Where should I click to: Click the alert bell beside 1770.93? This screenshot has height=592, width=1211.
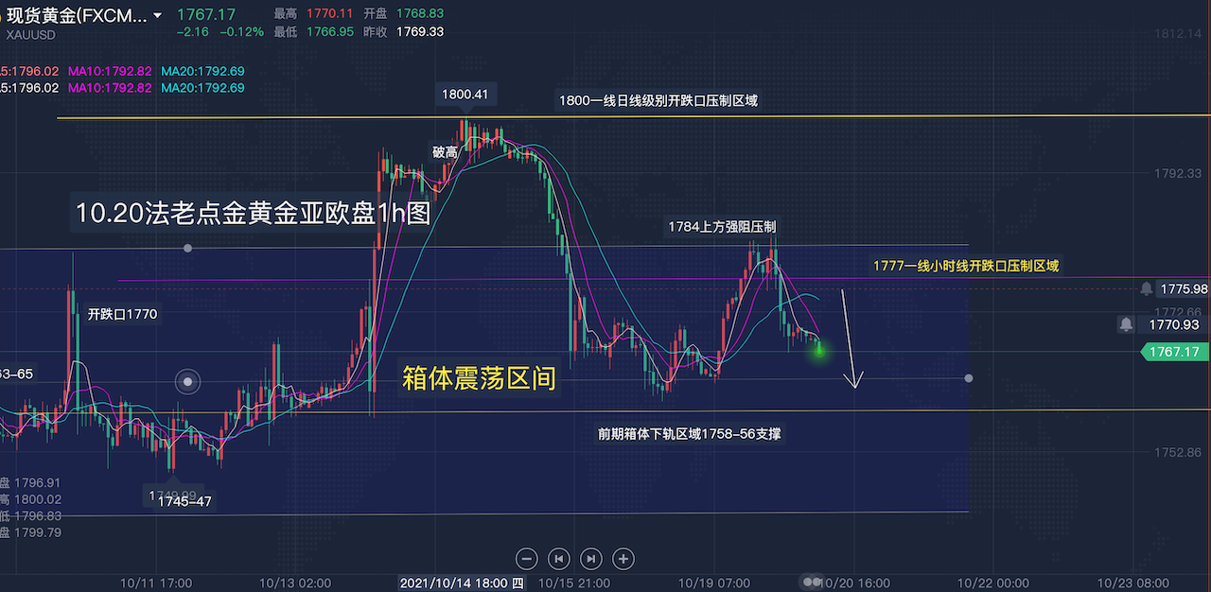1127,324
